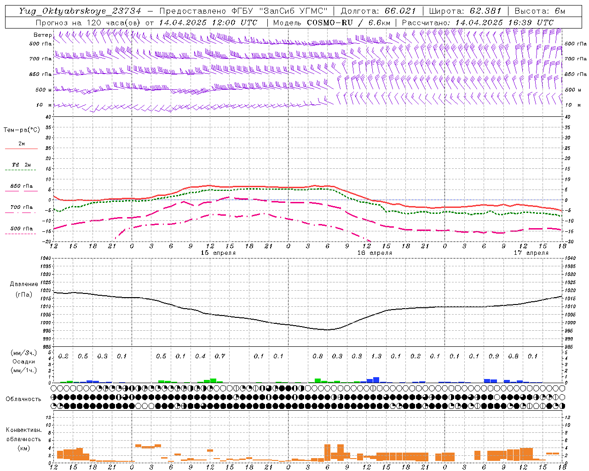Select the (мм/1ч.) hourly precipitation unit label
This screenshot has width=589, height=471.
24,370
